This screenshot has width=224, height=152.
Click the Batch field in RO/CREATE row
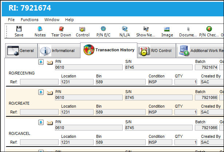pyautogui.click(x=206, y=97)
